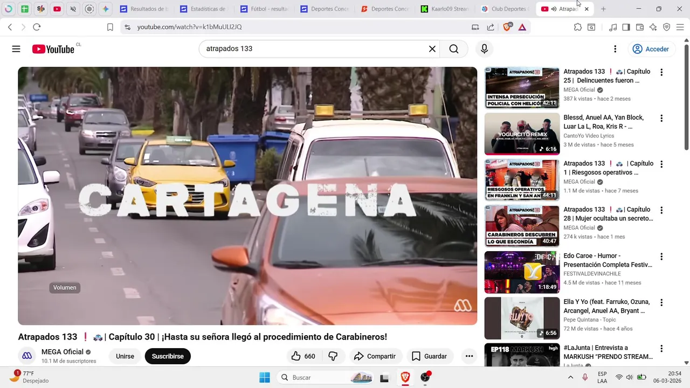The width and height of the screenshot is (690, 388).
Task: Open Brave VPN shield icon
Action: [x=666, y=27]
